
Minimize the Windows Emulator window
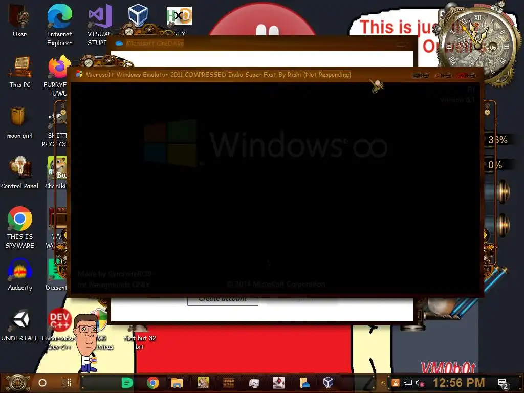421,76
